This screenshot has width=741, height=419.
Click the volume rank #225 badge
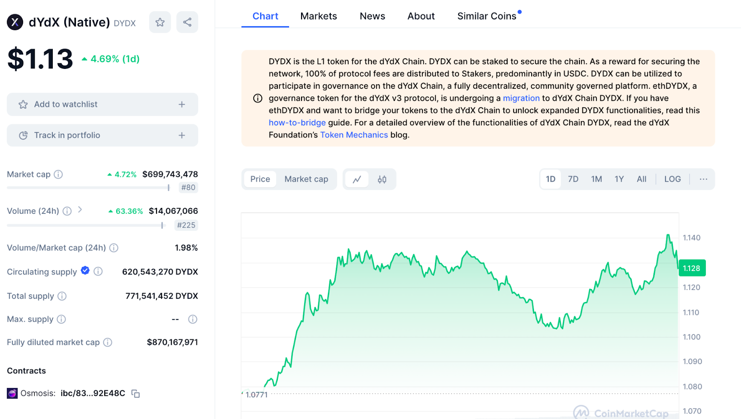click(186, 225)
